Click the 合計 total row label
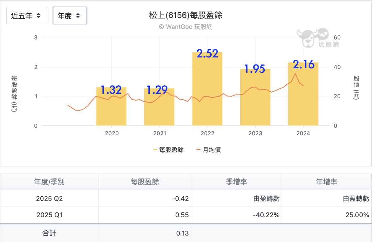Viewport: 373px width, 242px height. coord(49,233)
